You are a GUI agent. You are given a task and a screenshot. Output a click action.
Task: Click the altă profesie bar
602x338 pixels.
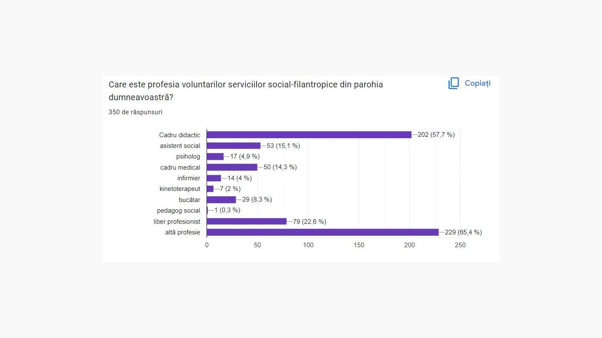322,232
